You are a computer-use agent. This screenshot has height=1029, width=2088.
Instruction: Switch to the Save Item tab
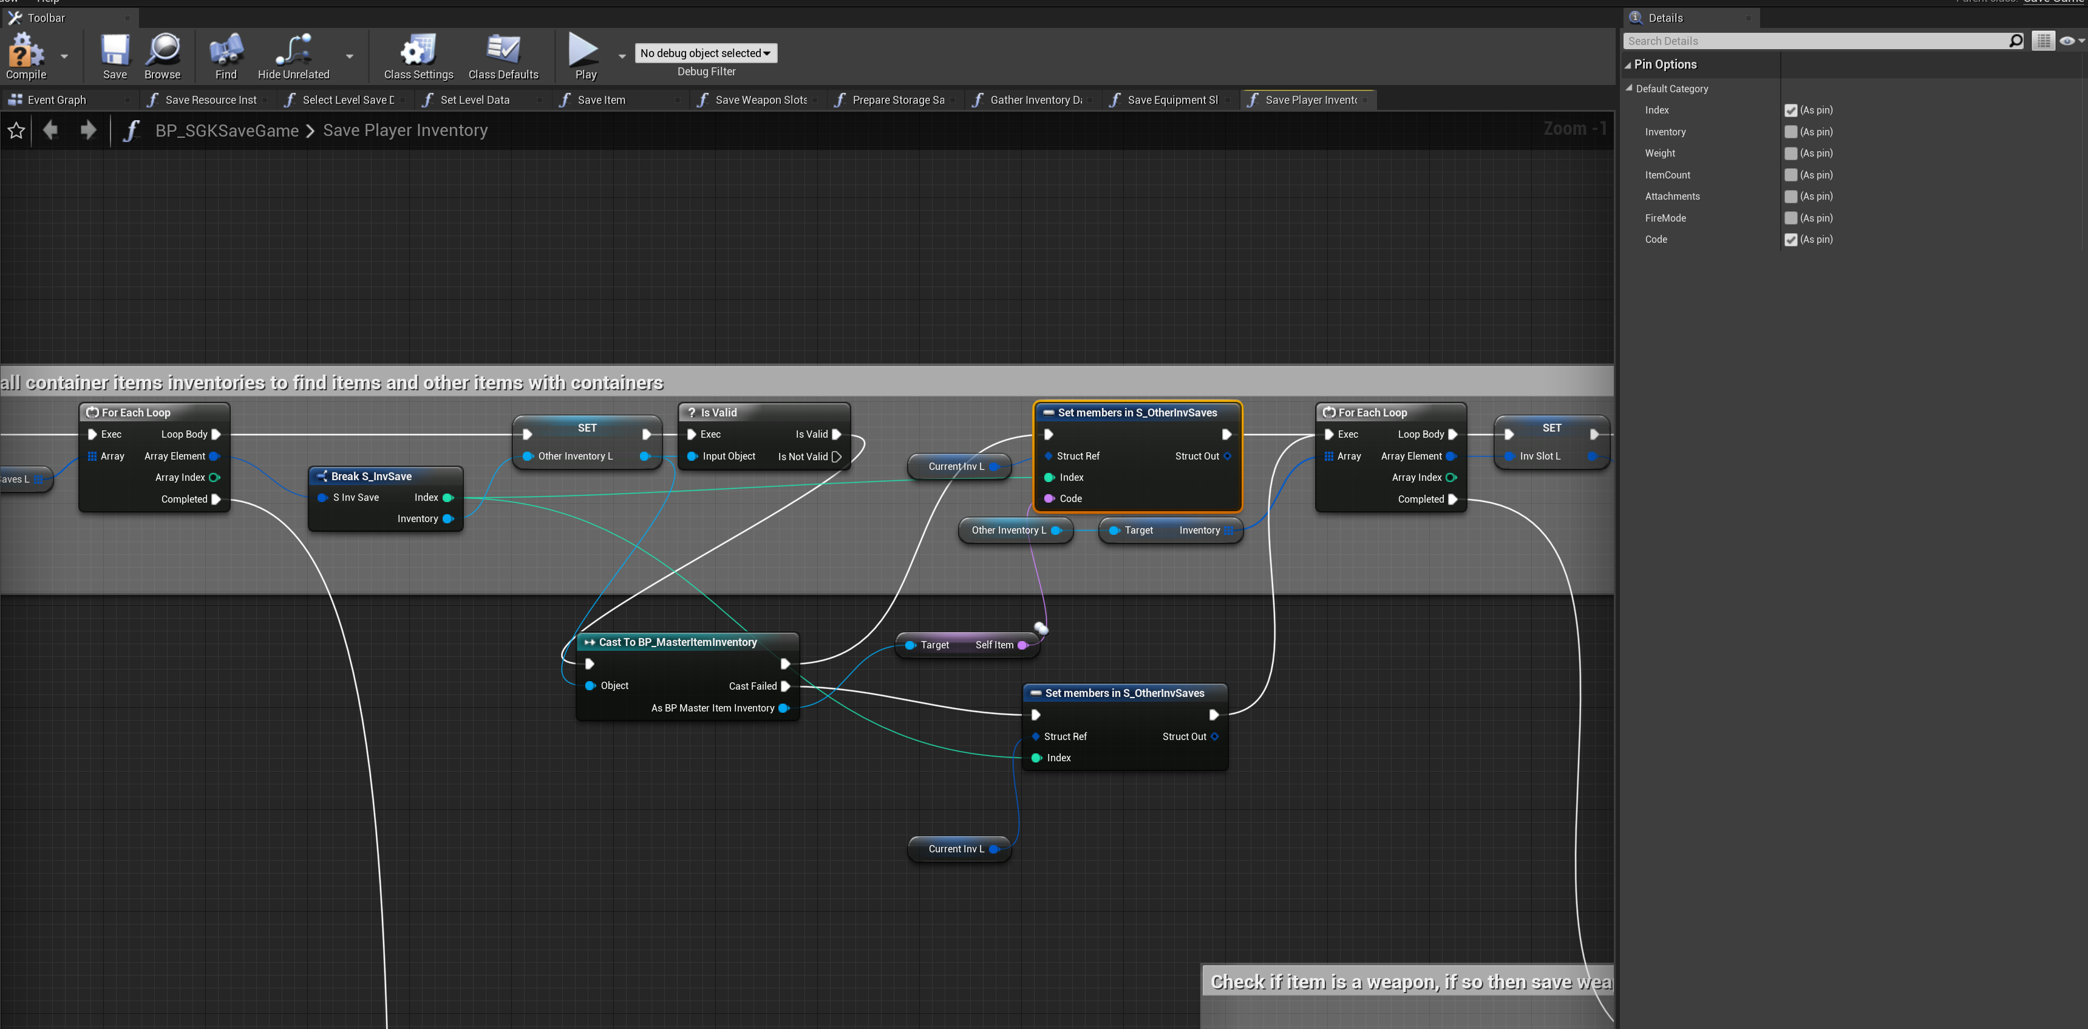(600, 100)
